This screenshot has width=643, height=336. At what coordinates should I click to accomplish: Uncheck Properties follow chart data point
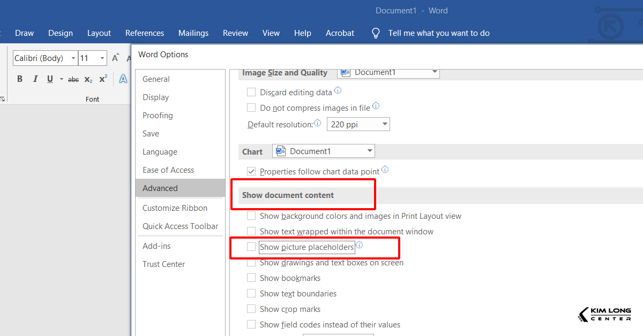[251, 171]
